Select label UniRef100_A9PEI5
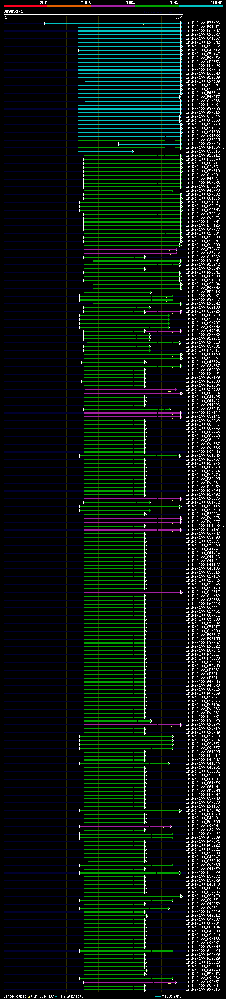Image resolution: width=226 pixels, height=999 pixels. (203, 990)
